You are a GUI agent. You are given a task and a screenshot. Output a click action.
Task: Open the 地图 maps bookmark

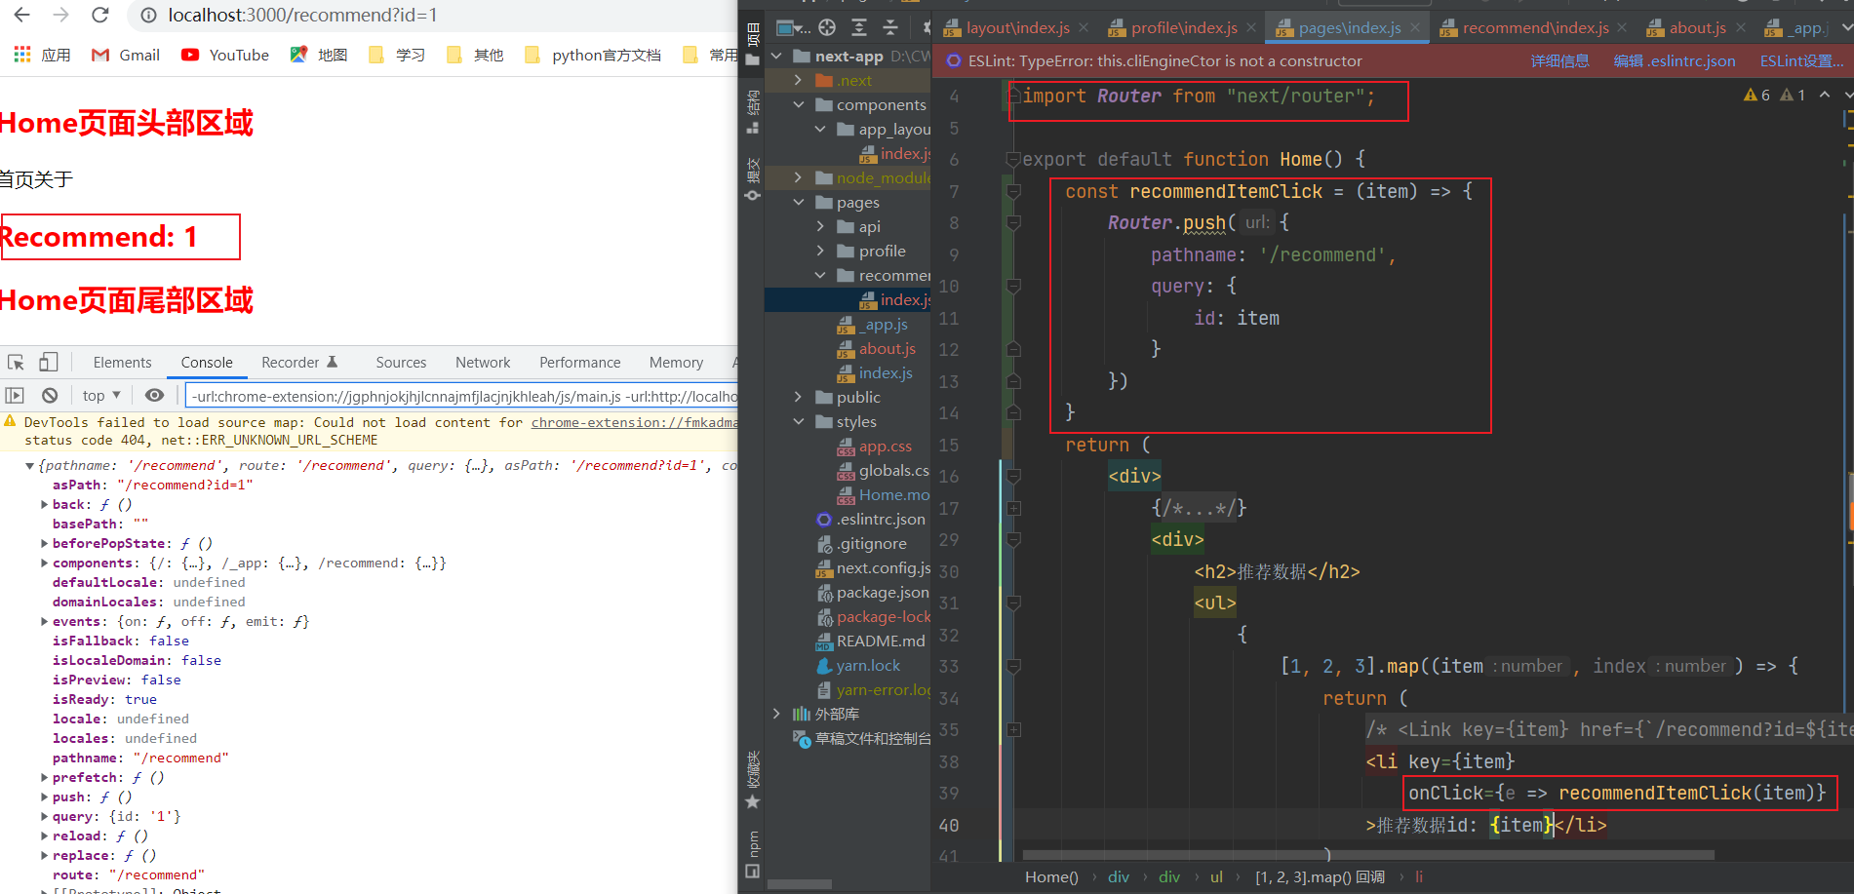[318, 55]
